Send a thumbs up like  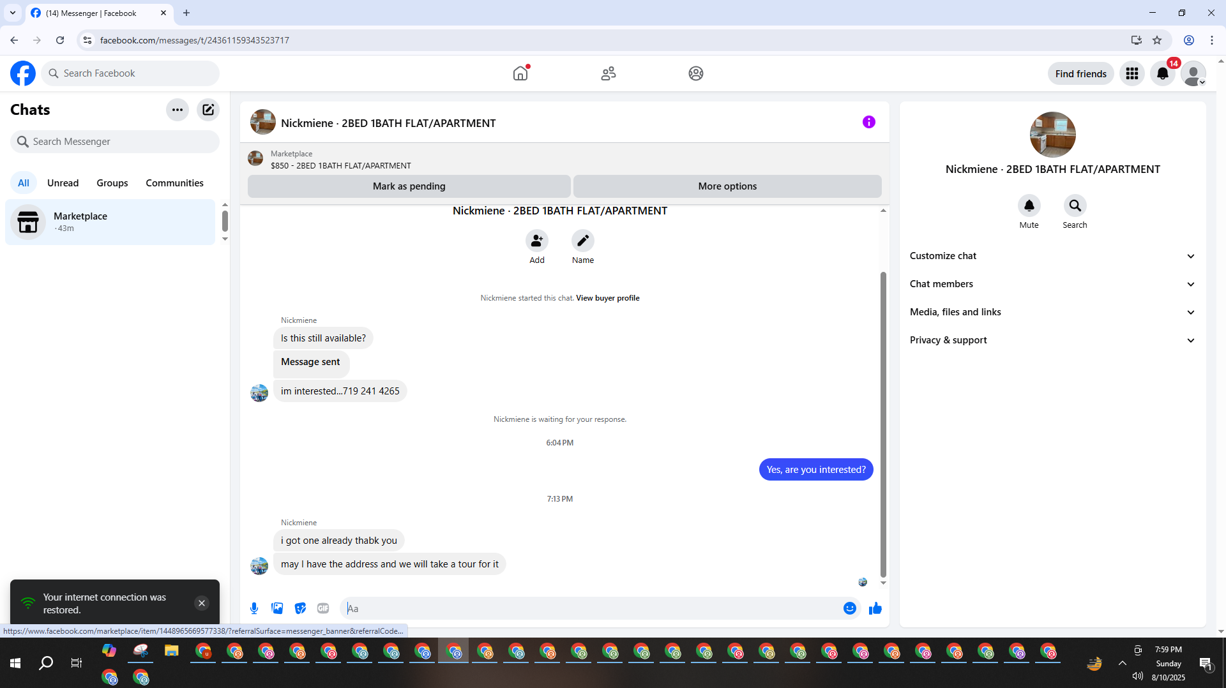875,608
